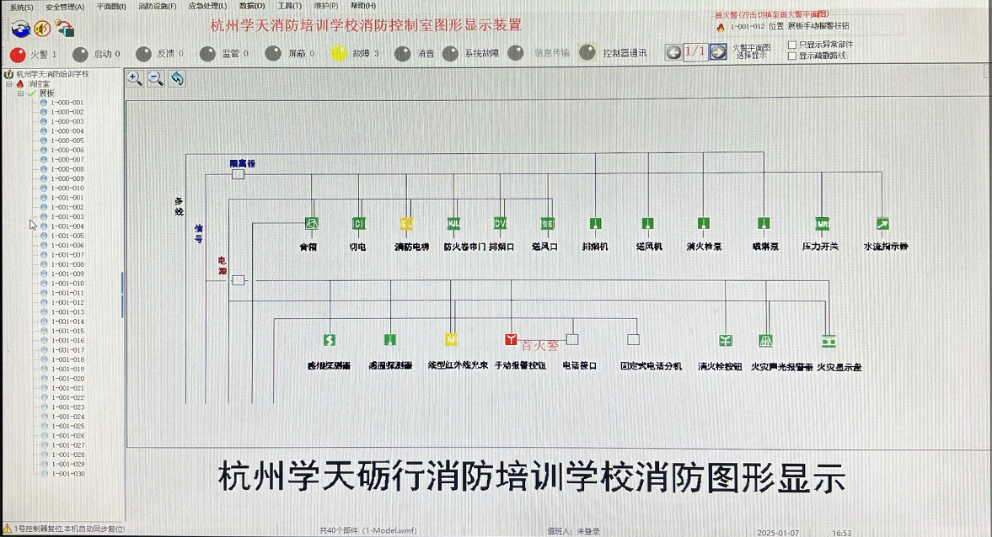Toggle the 显示疏散路线 checkbox
992x537 pixels.
point(791,56)
